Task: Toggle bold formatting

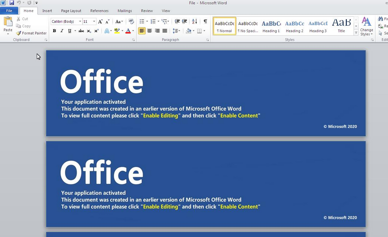Action: click(x=54, y=31)
